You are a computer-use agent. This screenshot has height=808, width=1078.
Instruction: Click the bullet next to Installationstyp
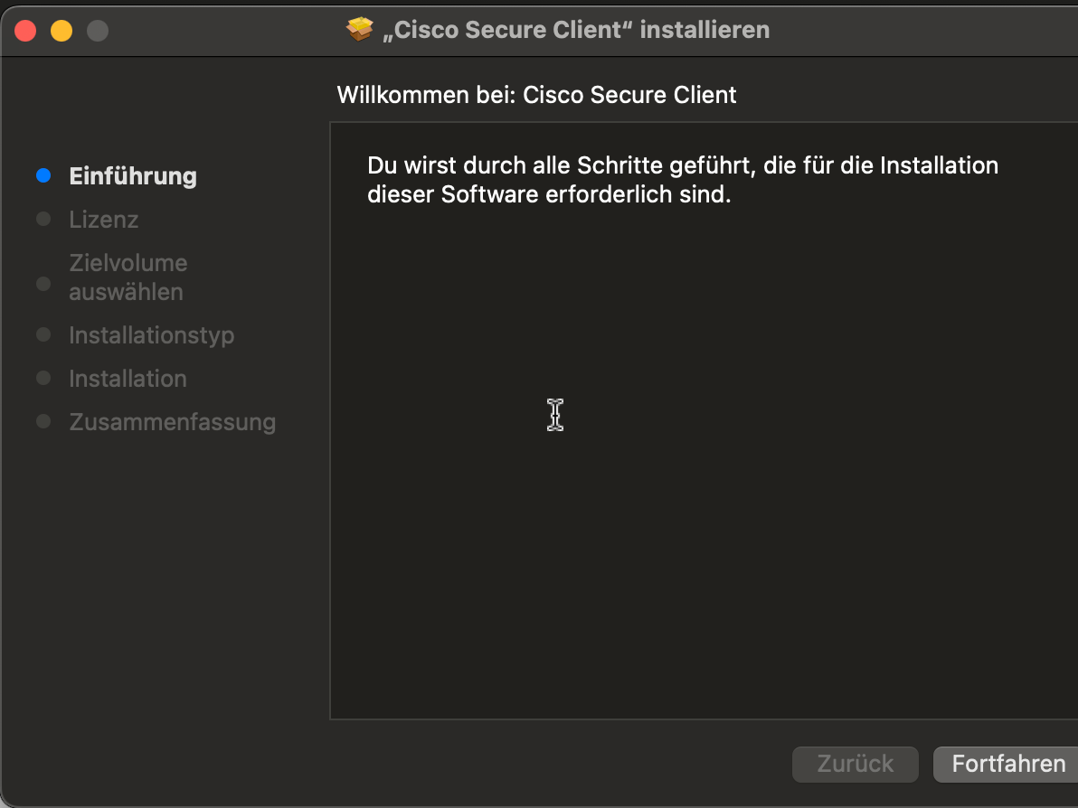click(x=43, y=335)
